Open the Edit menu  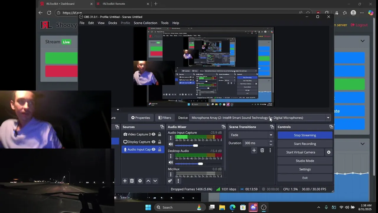click(x=91, y=23)
